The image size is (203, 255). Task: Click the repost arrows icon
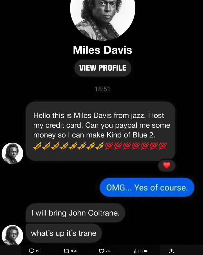(x=66, y=251)
